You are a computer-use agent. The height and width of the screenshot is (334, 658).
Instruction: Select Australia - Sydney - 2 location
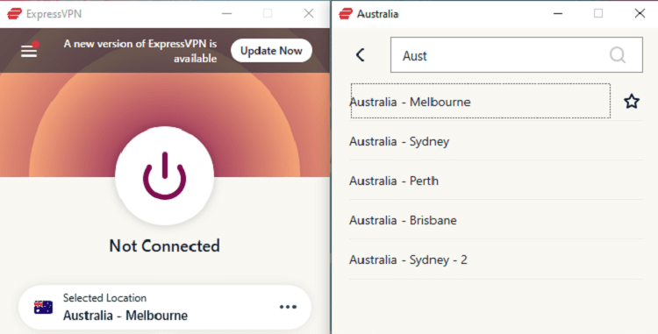(x=496, y=259)
